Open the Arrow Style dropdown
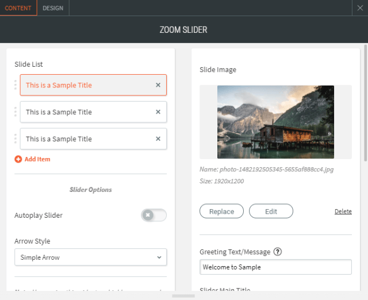The height and width of the screenshot is (300, 368). pos(91,257)
